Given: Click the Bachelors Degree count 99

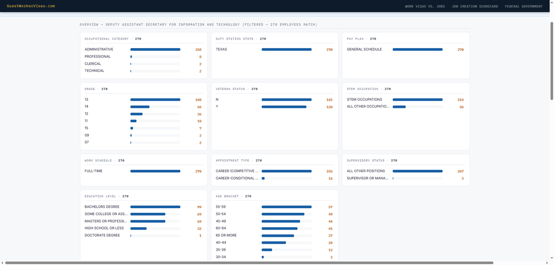Looking at the screenshot, I should point(199,207).
